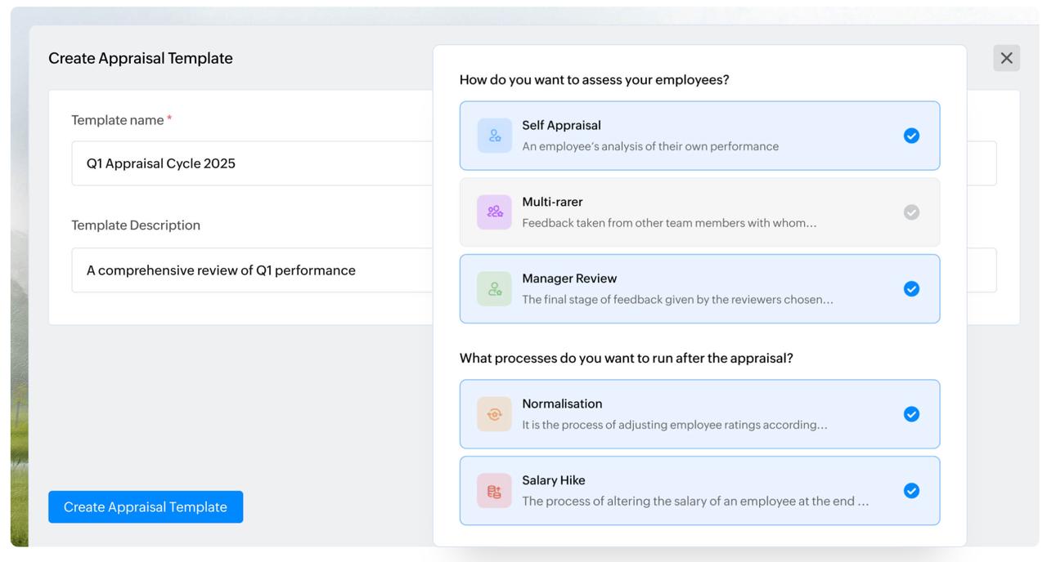This screenshot has width=1047, height=562.
Task: Click the Template name label
Action: pos(118,120)
